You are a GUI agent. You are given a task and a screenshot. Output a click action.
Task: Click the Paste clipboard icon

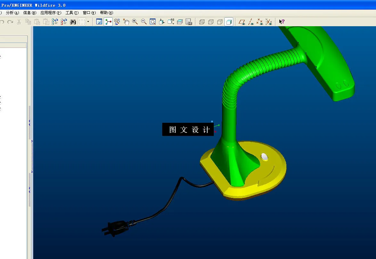point(37,22)
